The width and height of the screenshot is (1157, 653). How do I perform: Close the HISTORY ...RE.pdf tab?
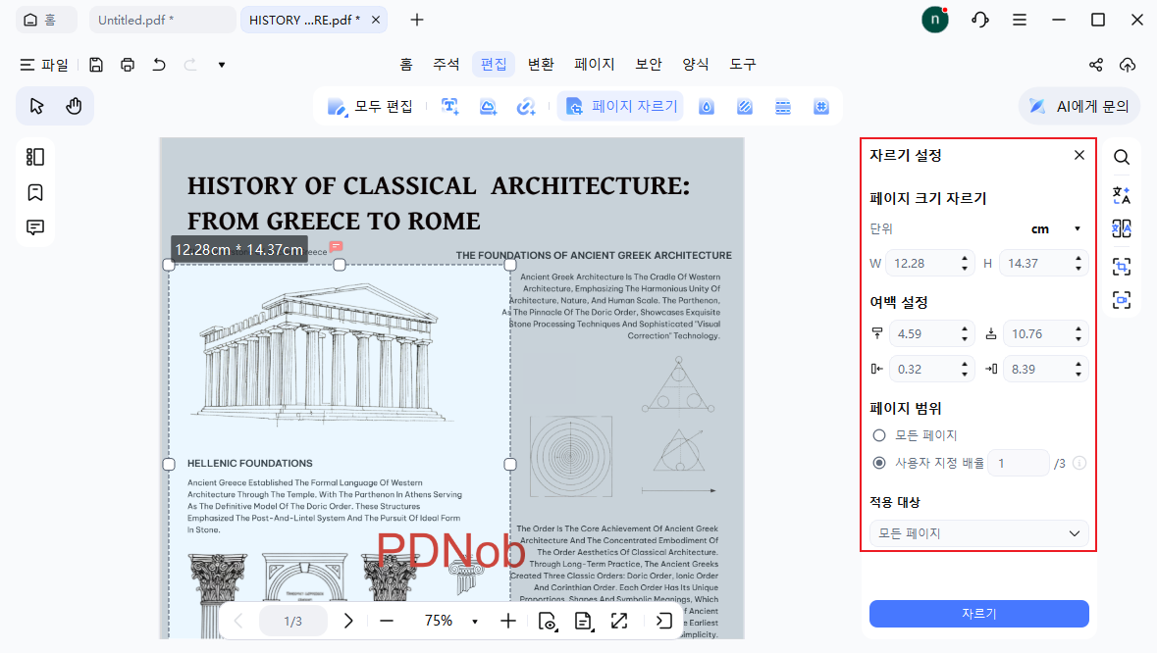point(376,20)
